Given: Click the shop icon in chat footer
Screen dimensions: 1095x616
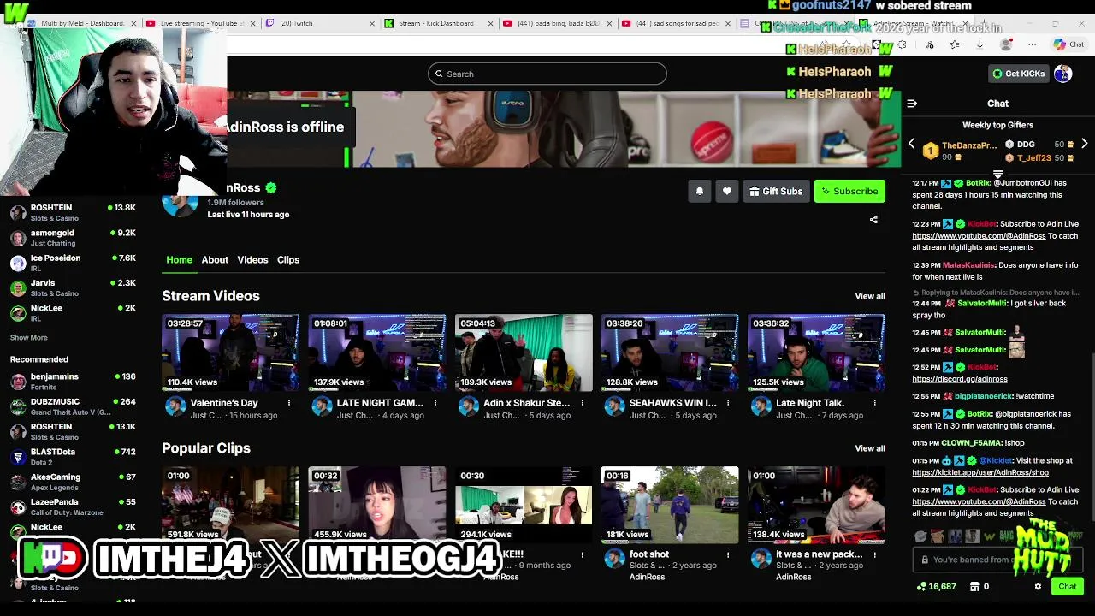Looking at the screenshot, I should pyautogui.click(x=974, y=587).
